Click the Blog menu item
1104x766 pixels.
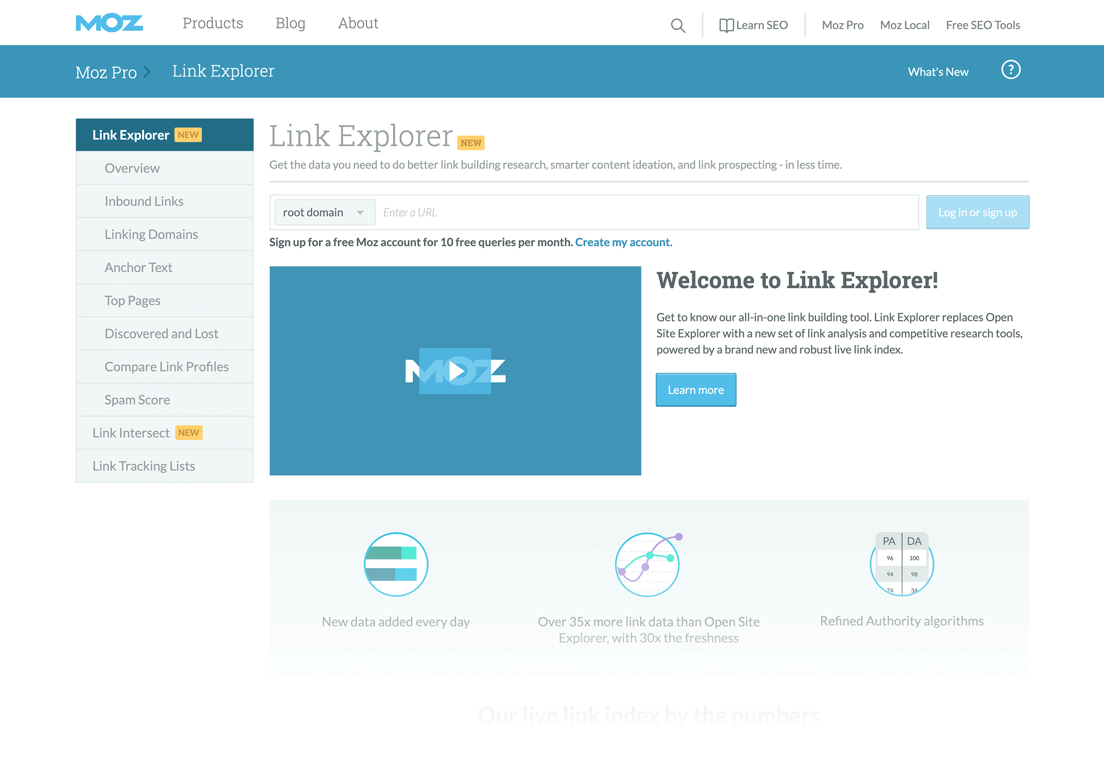pos(290,23)
